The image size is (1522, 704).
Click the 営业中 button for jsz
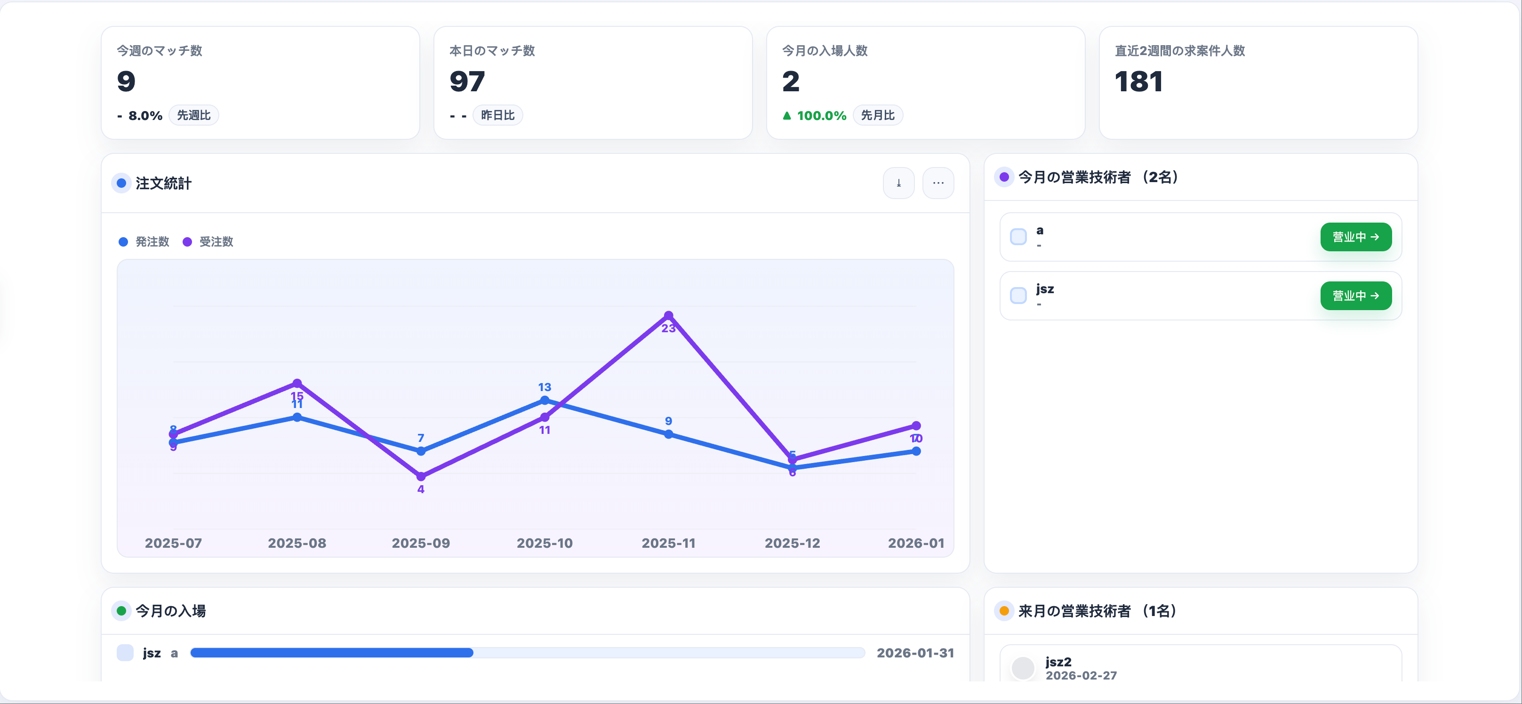(1355, 296)
